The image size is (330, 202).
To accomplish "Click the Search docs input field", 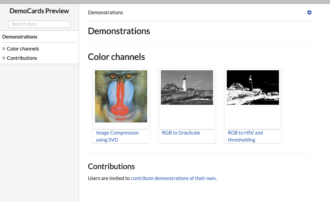I will pyautogui.click(x=39, y=24).
